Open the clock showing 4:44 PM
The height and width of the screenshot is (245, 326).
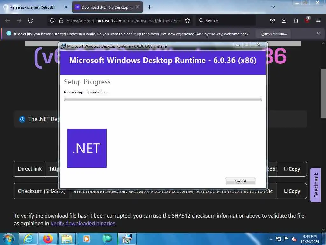click(310, 239)
